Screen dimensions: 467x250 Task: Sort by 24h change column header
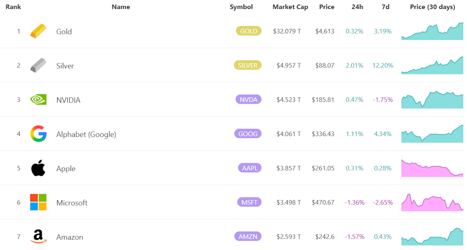tap(357, 7)
